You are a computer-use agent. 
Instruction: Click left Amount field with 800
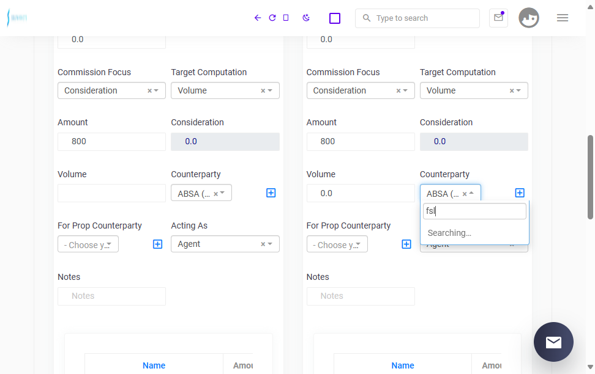111,141
